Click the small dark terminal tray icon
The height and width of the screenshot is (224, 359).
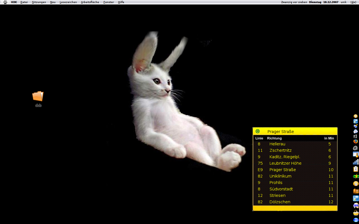click(x=356, y=136)
